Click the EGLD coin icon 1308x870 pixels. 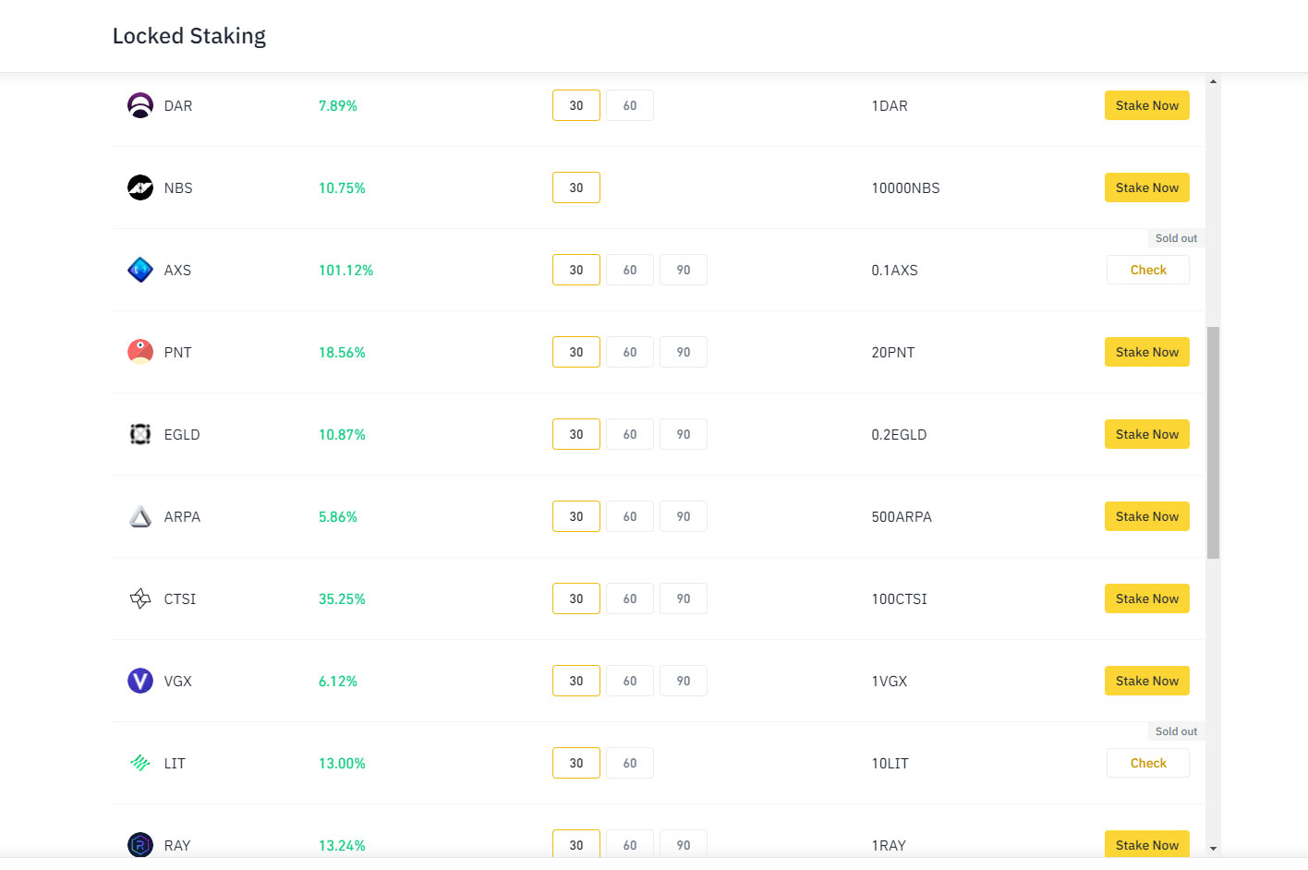click(x=140, y=434)
